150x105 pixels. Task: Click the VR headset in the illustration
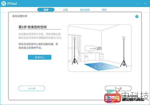(x=99, y=49)
